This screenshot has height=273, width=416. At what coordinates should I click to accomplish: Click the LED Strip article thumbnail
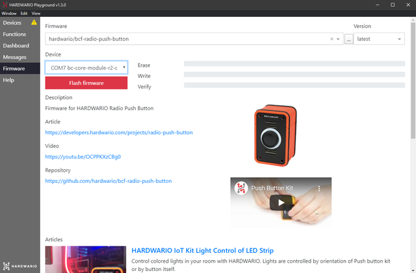click(85, 259)
